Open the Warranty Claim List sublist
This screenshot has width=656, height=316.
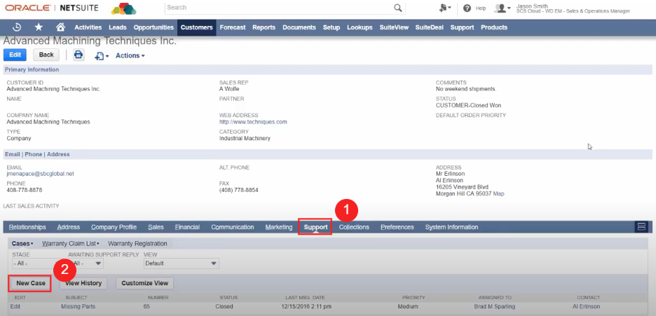click(69, 243)
